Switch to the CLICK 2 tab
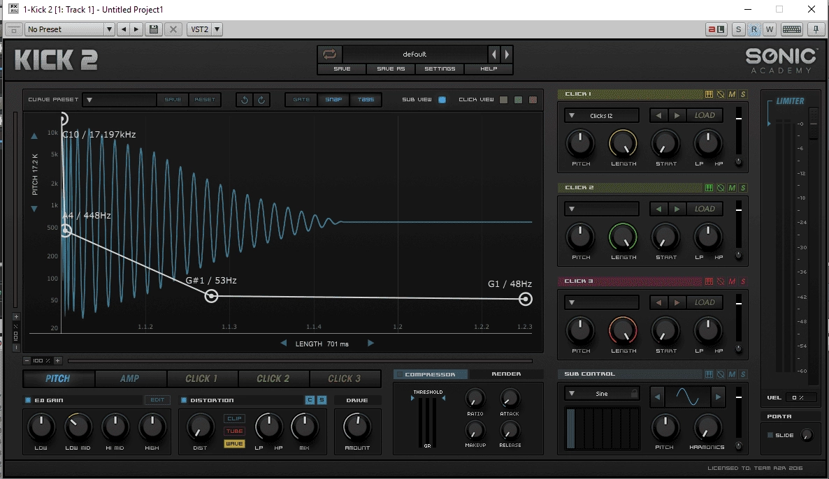This screenshot has height=479, width=829. pyautogui.click(x=273, y=378)
